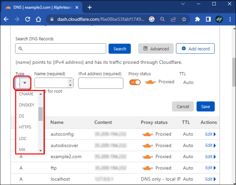Click the Proxy status column header
This screenshot has height=185, width=236.
pos(154,122)
